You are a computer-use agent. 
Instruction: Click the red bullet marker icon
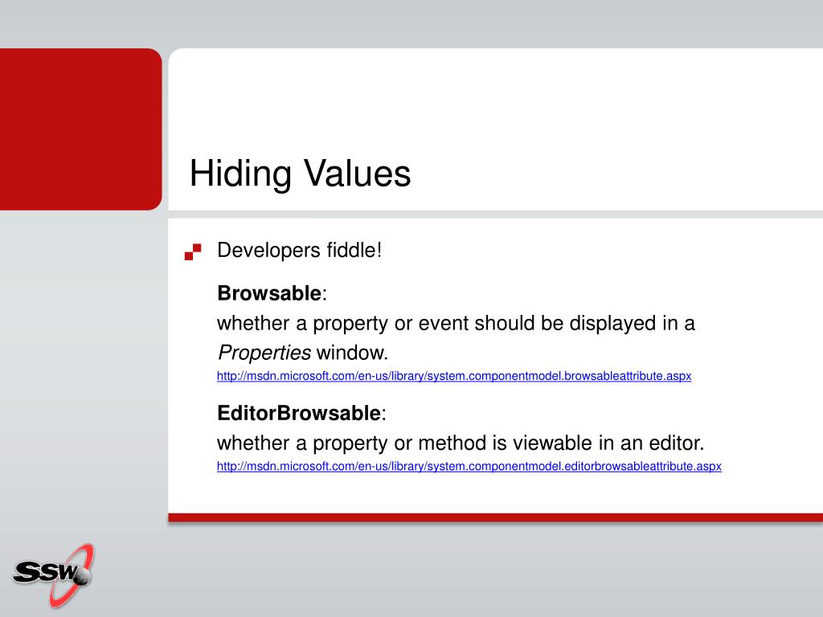[x=193, y=251]
